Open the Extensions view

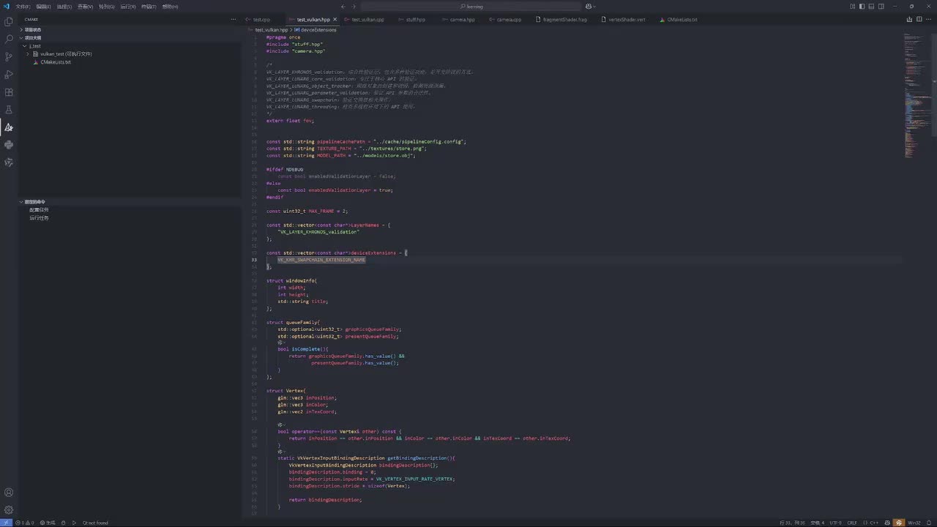click(x=9, y=92)
